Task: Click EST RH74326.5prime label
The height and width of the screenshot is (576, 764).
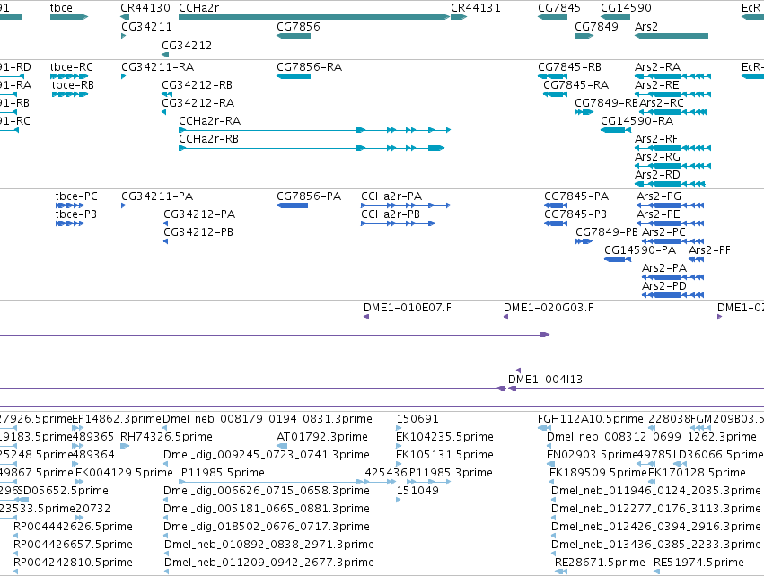Action: pos(166,437)
